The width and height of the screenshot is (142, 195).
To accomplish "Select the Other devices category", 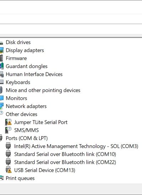I will pyautogui.click(x=22, y=114).
